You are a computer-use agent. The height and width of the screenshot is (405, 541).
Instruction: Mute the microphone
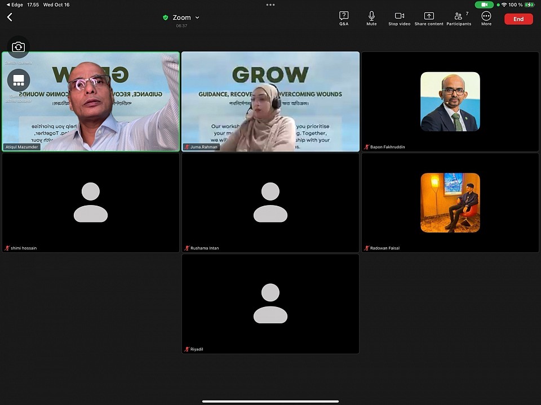(371, 18)
